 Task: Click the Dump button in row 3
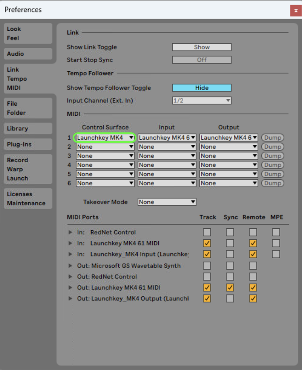[x=273, y=156]
